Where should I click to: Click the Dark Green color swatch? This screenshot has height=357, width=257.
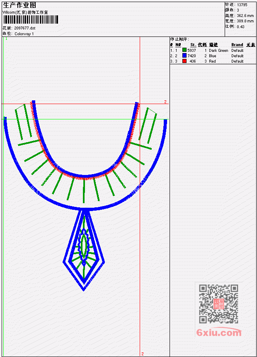click(x=184, y=50)
